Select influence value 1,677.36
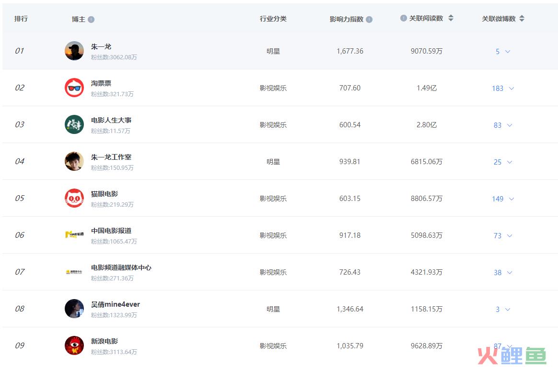Image resolution: width=558 pixels, height=367 pixels. click(x=350, y=51)
